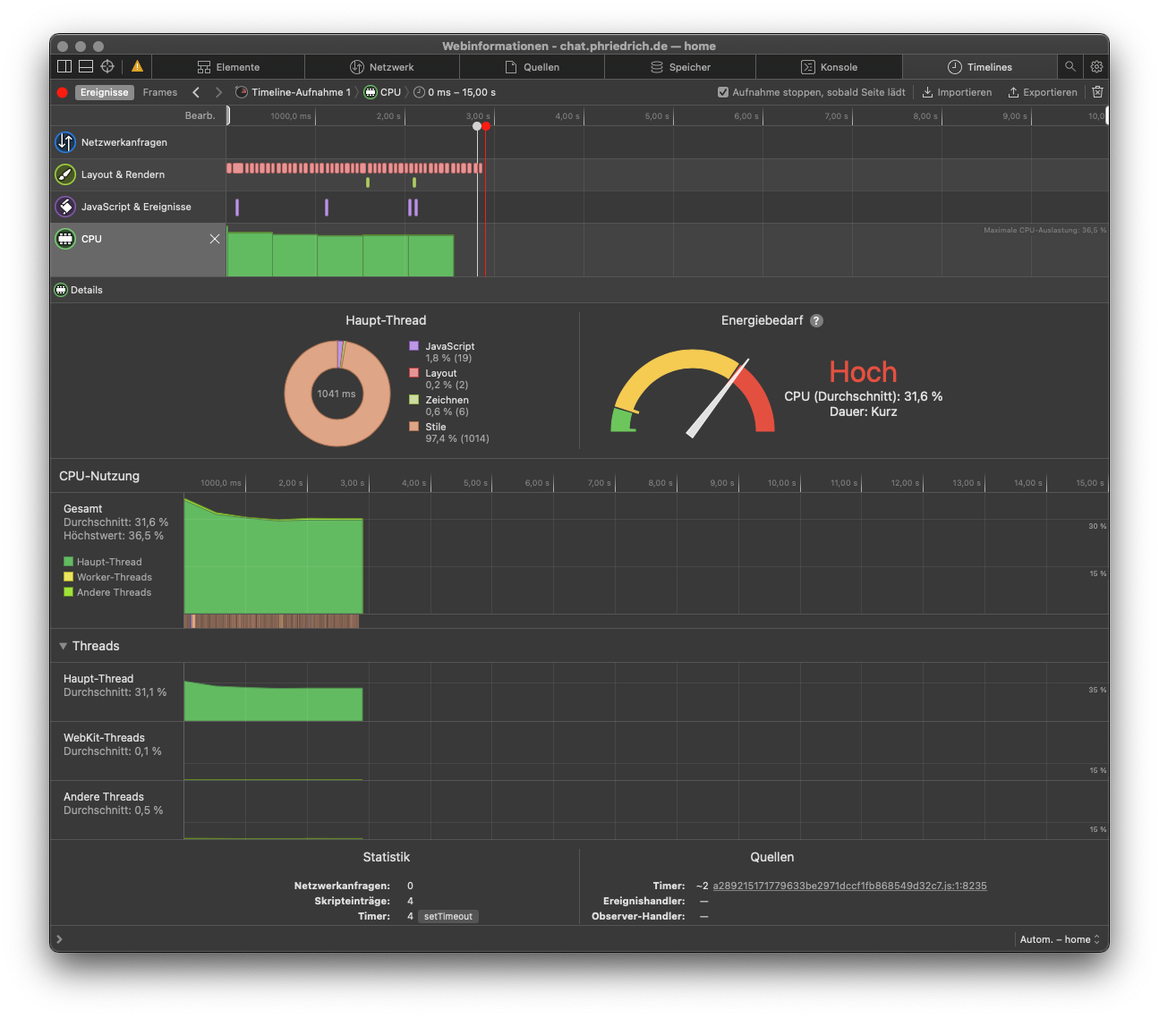
Task: Open the CPU breadcrumb selector
Action: 382,92
